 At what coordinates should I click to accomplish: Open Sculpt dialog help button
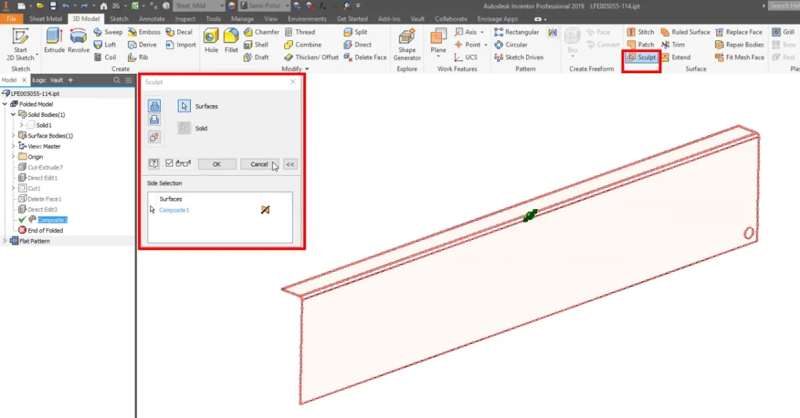coord(154,164)
